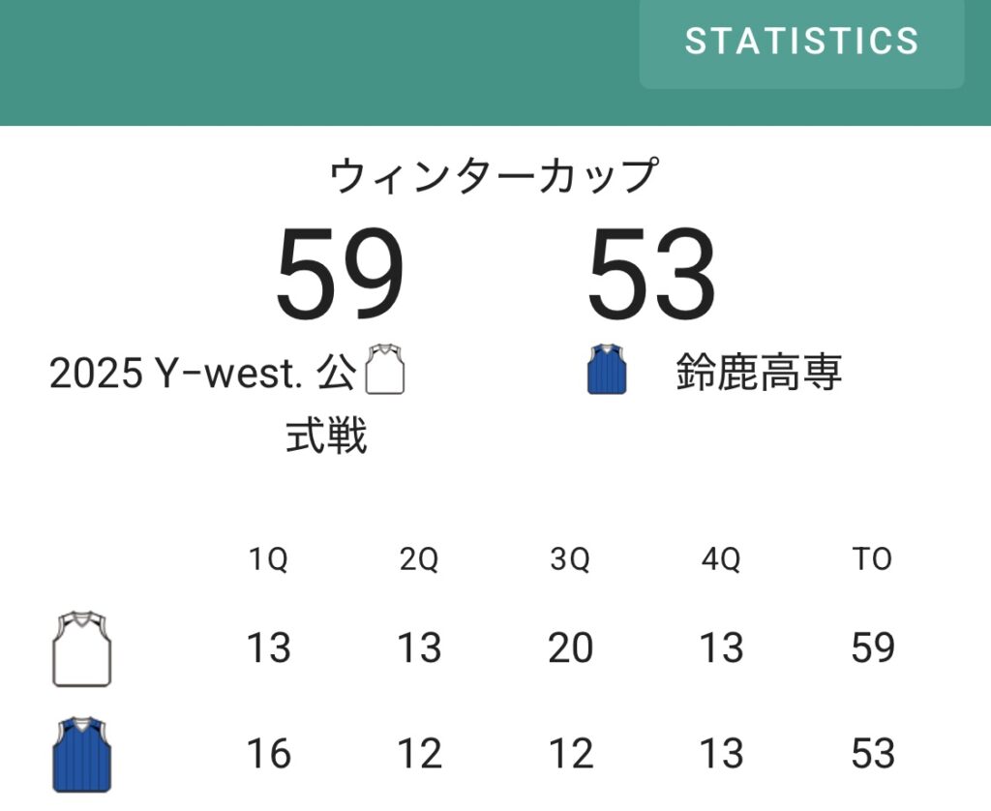991x811 pixels.
Task: Tap the large score 59
Action: point(339,274)
